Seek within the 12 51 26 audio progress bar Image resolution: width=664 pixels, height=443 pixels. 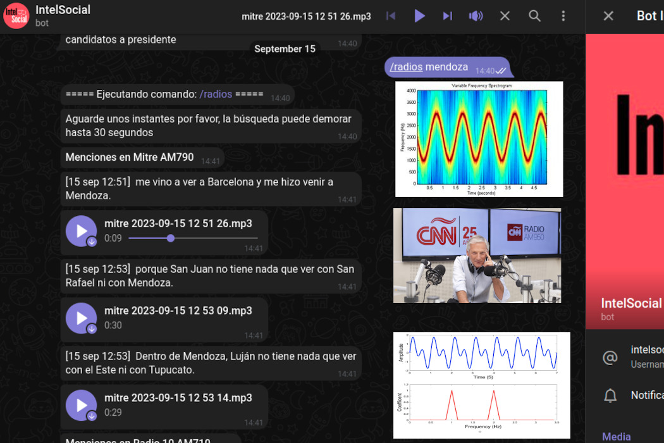pyautogui.click(x=193, y=239)
